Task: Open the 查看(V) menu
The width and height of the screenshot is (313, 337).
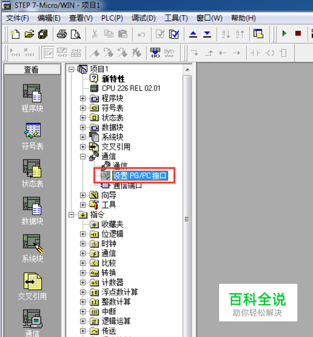Action: (x=81, y=18)
